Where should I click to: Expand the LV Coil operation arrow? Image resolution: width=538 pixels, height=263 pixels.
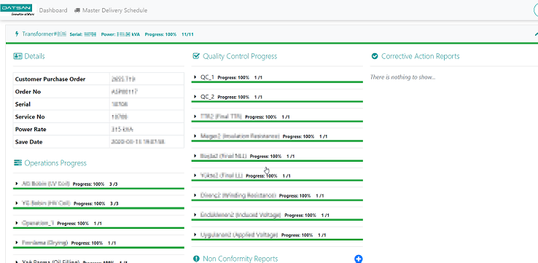click(17, 184)
